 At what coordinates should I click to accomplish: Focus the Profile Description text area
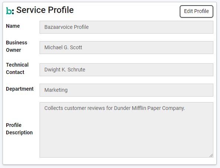click(126, 130)
